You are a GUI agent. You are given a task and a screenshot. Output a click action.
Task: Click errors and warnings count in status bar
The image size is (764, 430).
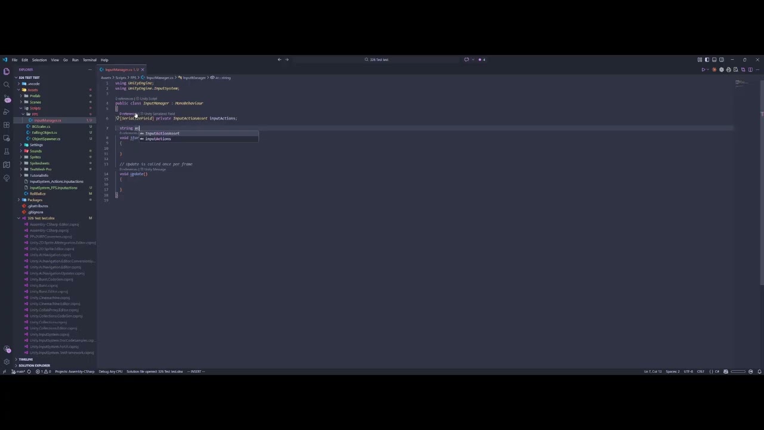coord(44,371)
